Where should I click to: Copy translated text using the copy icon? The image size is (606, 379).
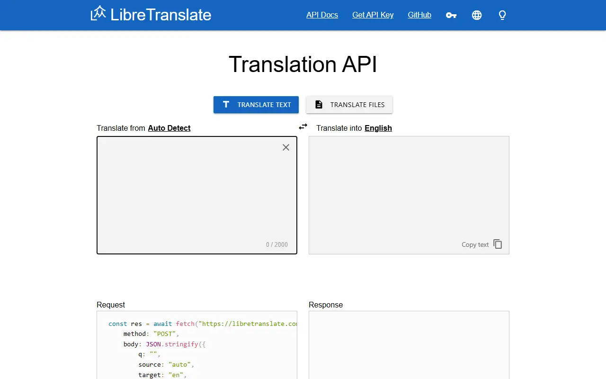(x=498, y=244)
